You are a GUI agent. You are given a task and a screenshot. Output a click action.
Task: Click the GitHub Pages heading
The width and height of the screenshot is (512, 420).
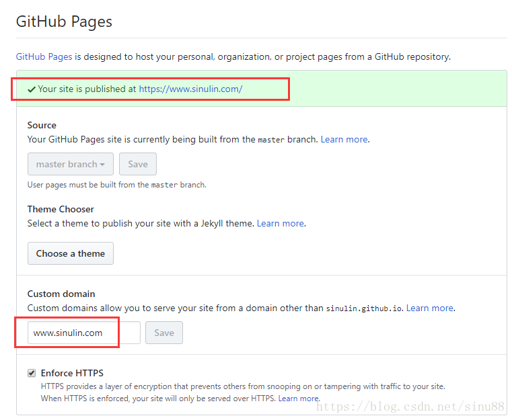click(64, 22)
